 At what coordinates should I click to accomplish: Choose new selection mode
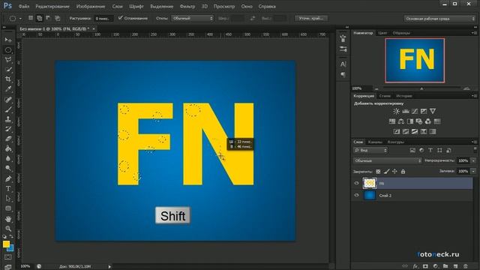(x=31, y=18)
